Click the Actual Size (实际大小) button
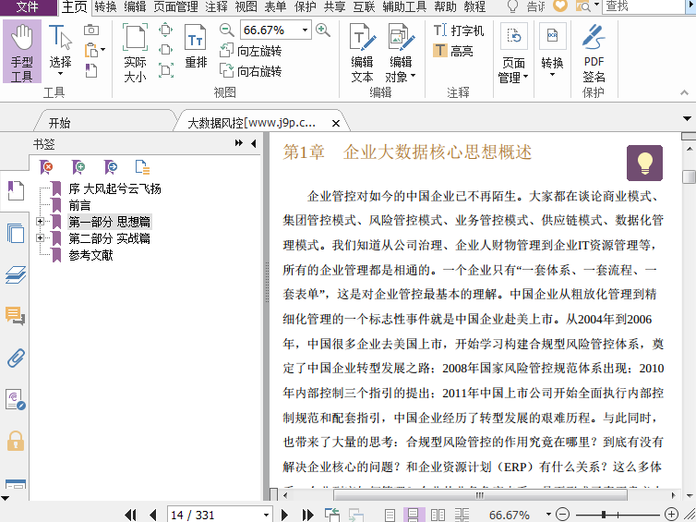Viewport: 696px width, 522px height. pyautogui.click(x=135, y=54)
